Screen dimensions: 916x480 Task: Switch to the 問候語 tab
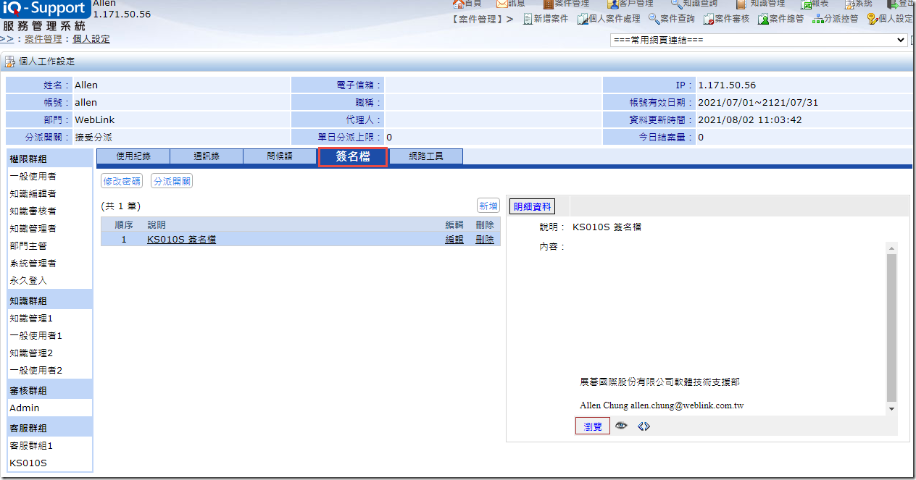(x=280, y=156)
